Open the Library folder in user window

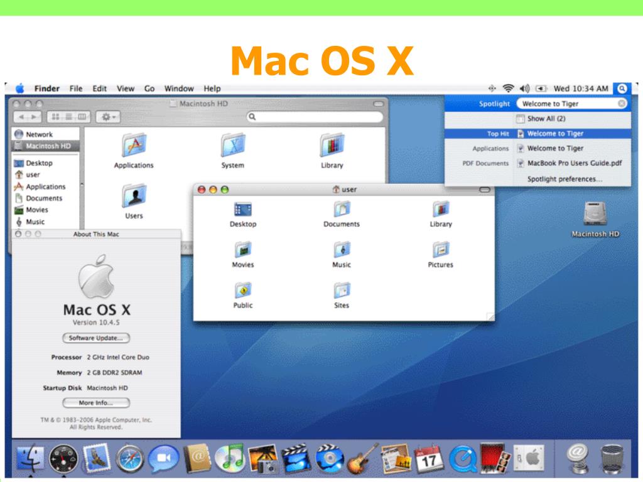441,215
